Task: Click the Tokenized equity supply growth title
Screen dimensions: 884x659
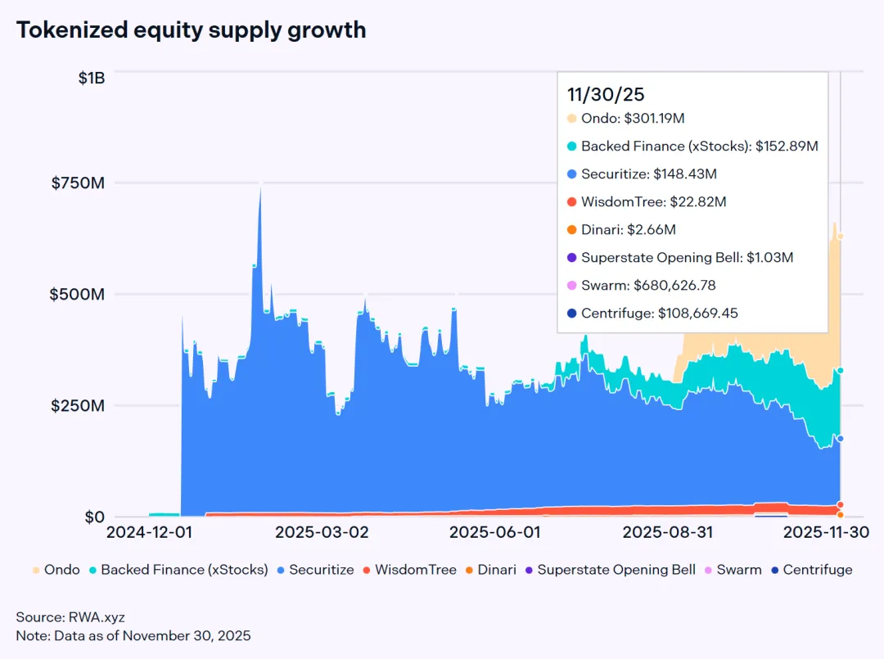Action: pos(191,30)
